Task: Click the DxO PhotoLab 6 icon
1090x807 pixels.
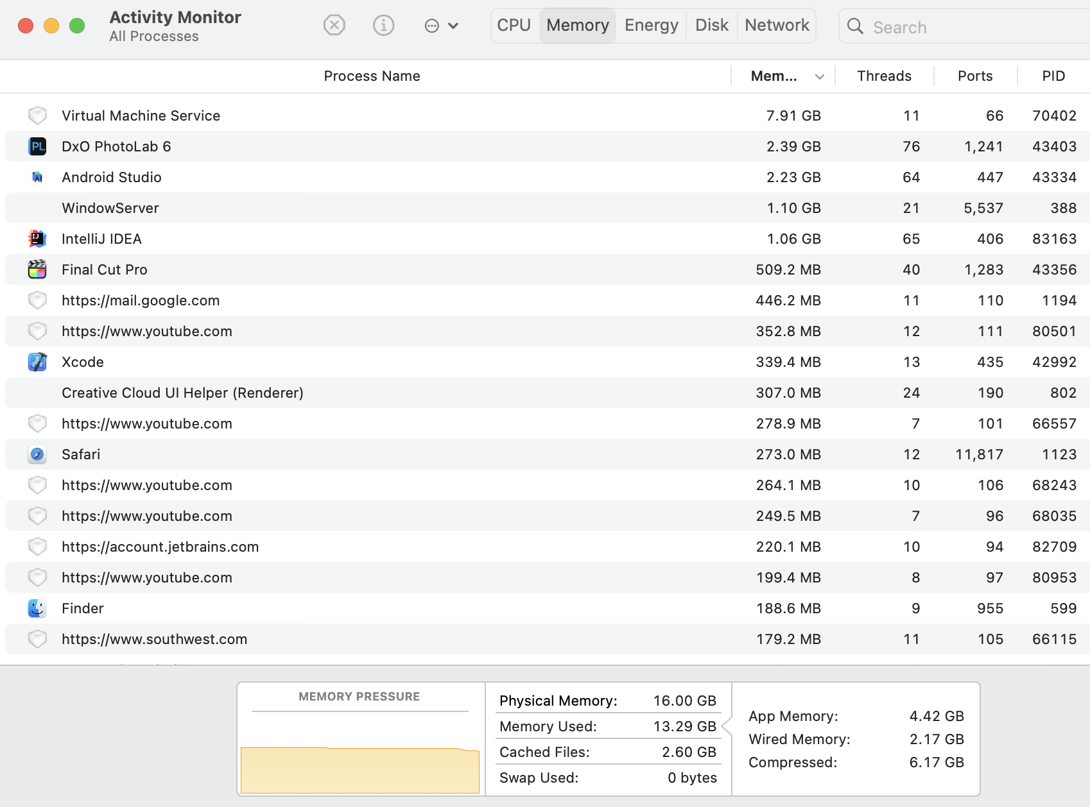Action: pyautogui.click(x=38, y=146)
